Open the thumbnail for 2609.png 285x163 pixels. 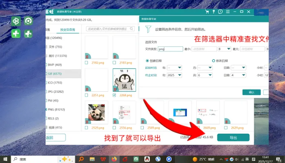click(208, 112)
